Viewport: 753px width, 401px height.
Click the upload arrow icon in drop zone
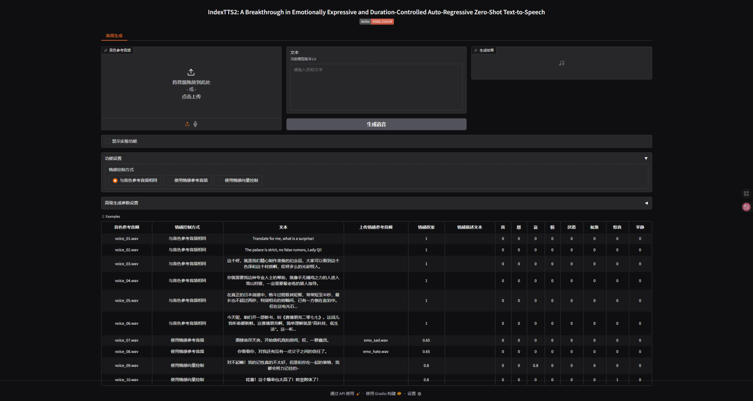[191, 72]
